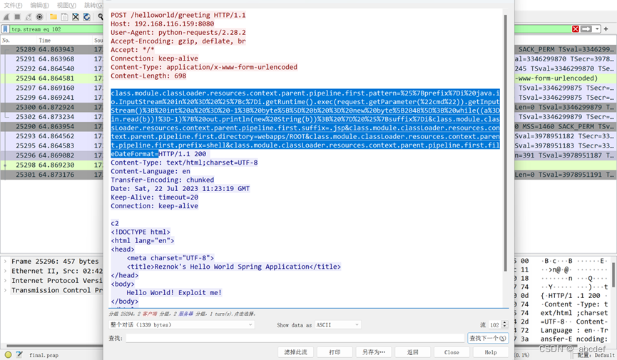Clear the display filter with red X

[576, 29]
